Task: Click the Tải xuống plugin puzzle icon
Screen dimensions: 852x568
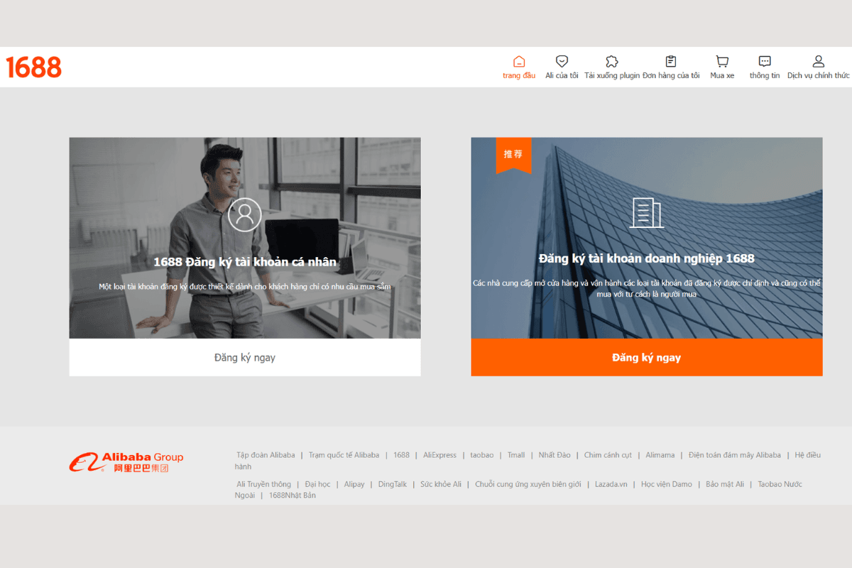Action: 611,62
